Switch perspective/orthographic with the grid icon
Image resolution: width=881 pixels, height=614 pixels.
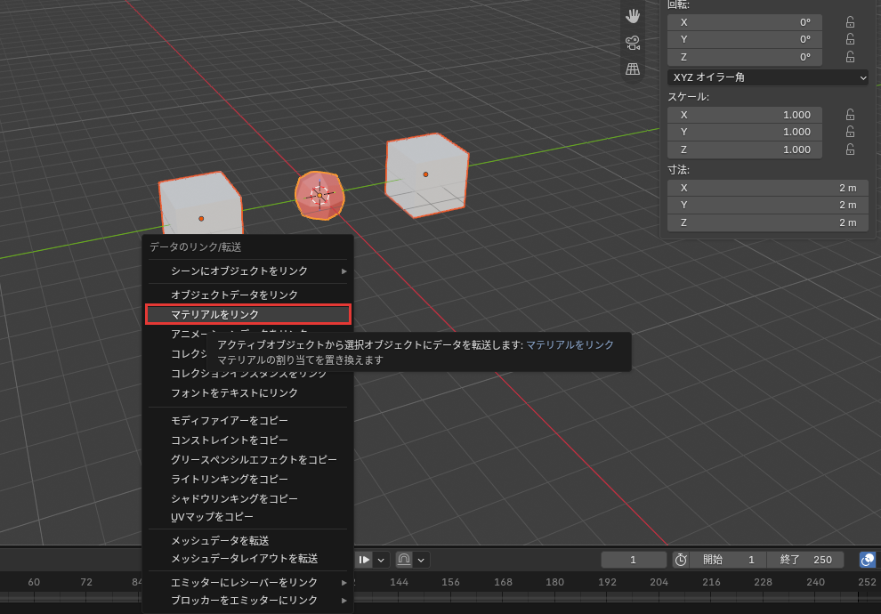pyautogui.click(x=633, y=69)
